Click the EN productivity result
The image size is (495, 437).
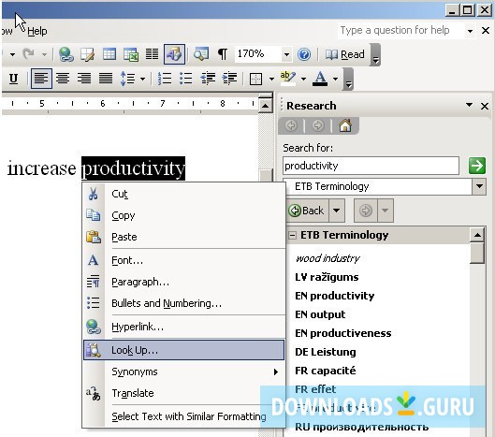point(335,296)
